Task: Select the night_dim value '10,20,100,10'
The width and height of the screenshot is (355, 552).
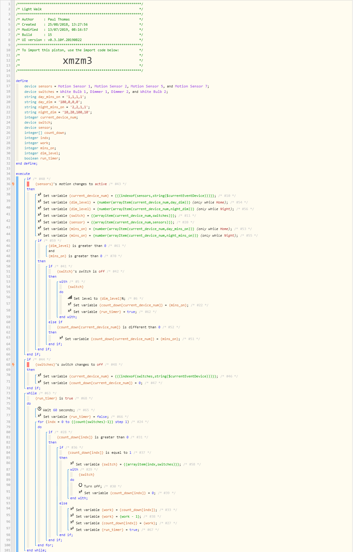Action: click(x=76, y=112)
